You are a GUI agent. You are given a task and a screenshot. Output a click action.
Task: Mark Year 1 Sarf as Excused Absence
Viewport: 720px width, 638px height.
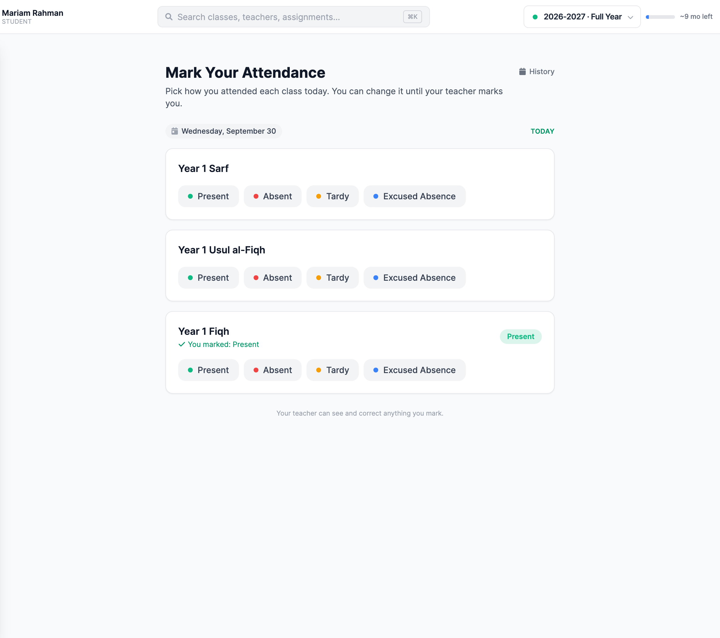click(x=415, y=196)
